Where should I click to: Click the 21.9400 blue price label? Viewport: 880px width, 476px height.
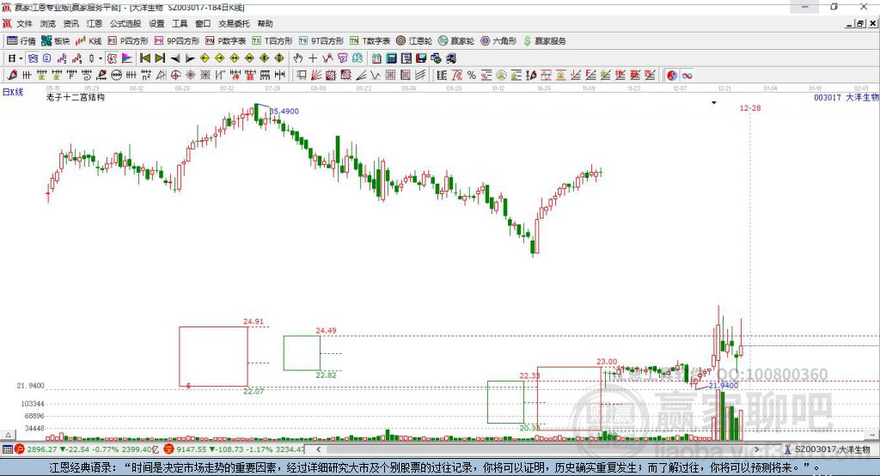pos(724,386)
